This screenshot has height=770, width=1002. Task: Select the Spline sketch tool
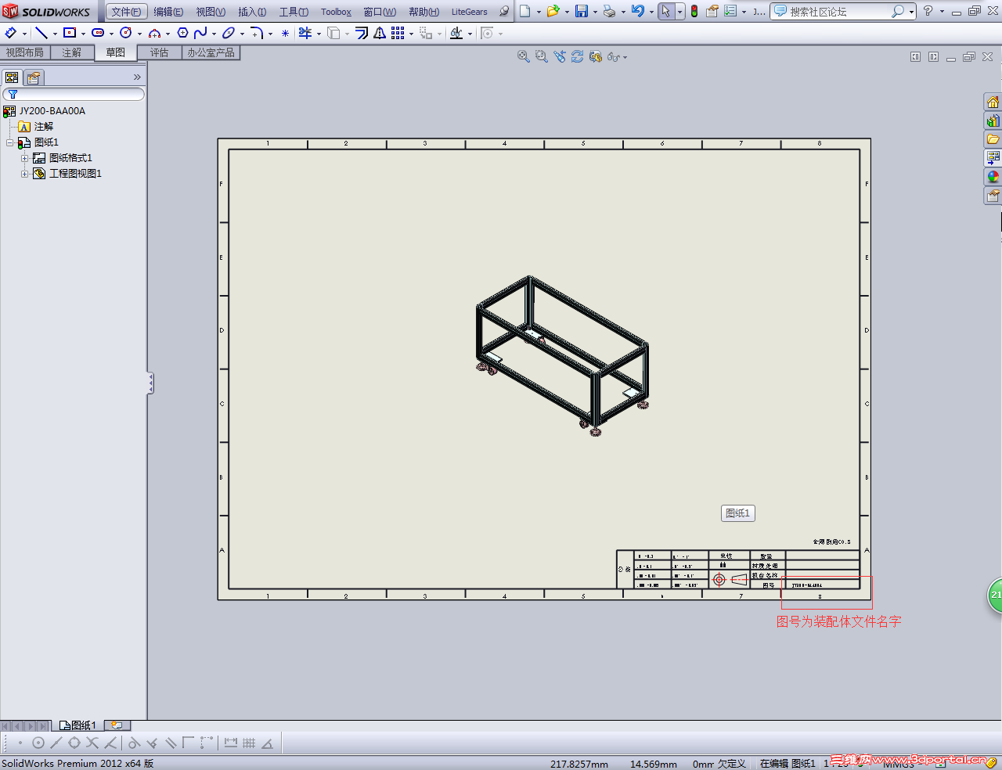[x=200, y=33]
